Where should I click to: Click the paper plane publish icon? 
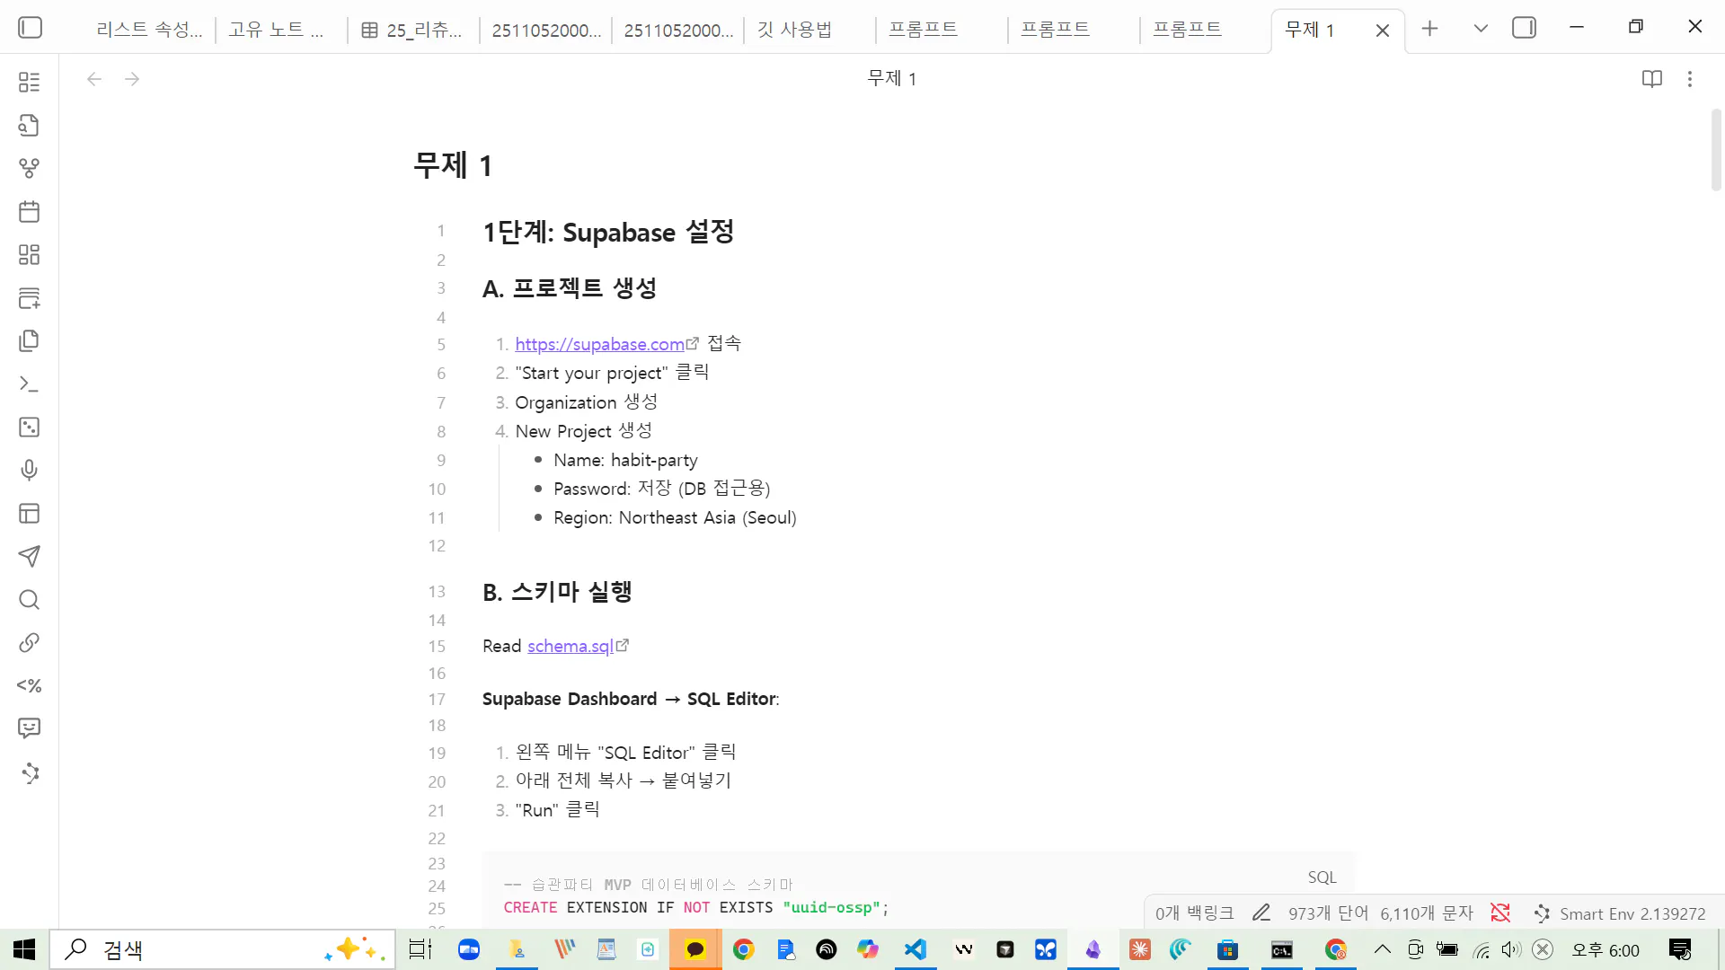pos(29,556)
